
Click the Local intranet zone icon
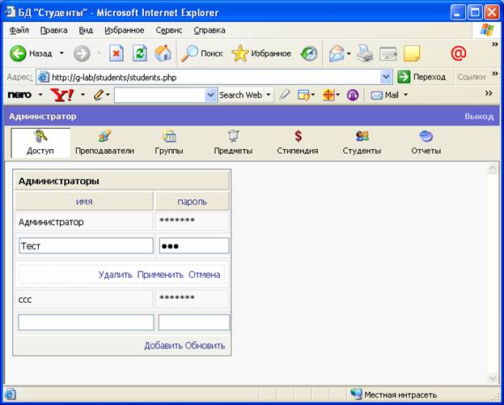(356, 394)
